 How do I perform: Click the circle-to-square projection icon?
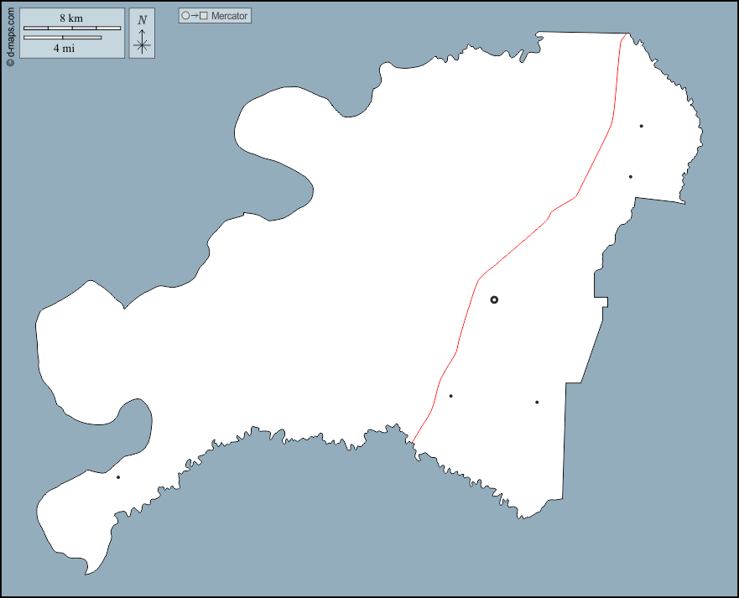point(195,16)
